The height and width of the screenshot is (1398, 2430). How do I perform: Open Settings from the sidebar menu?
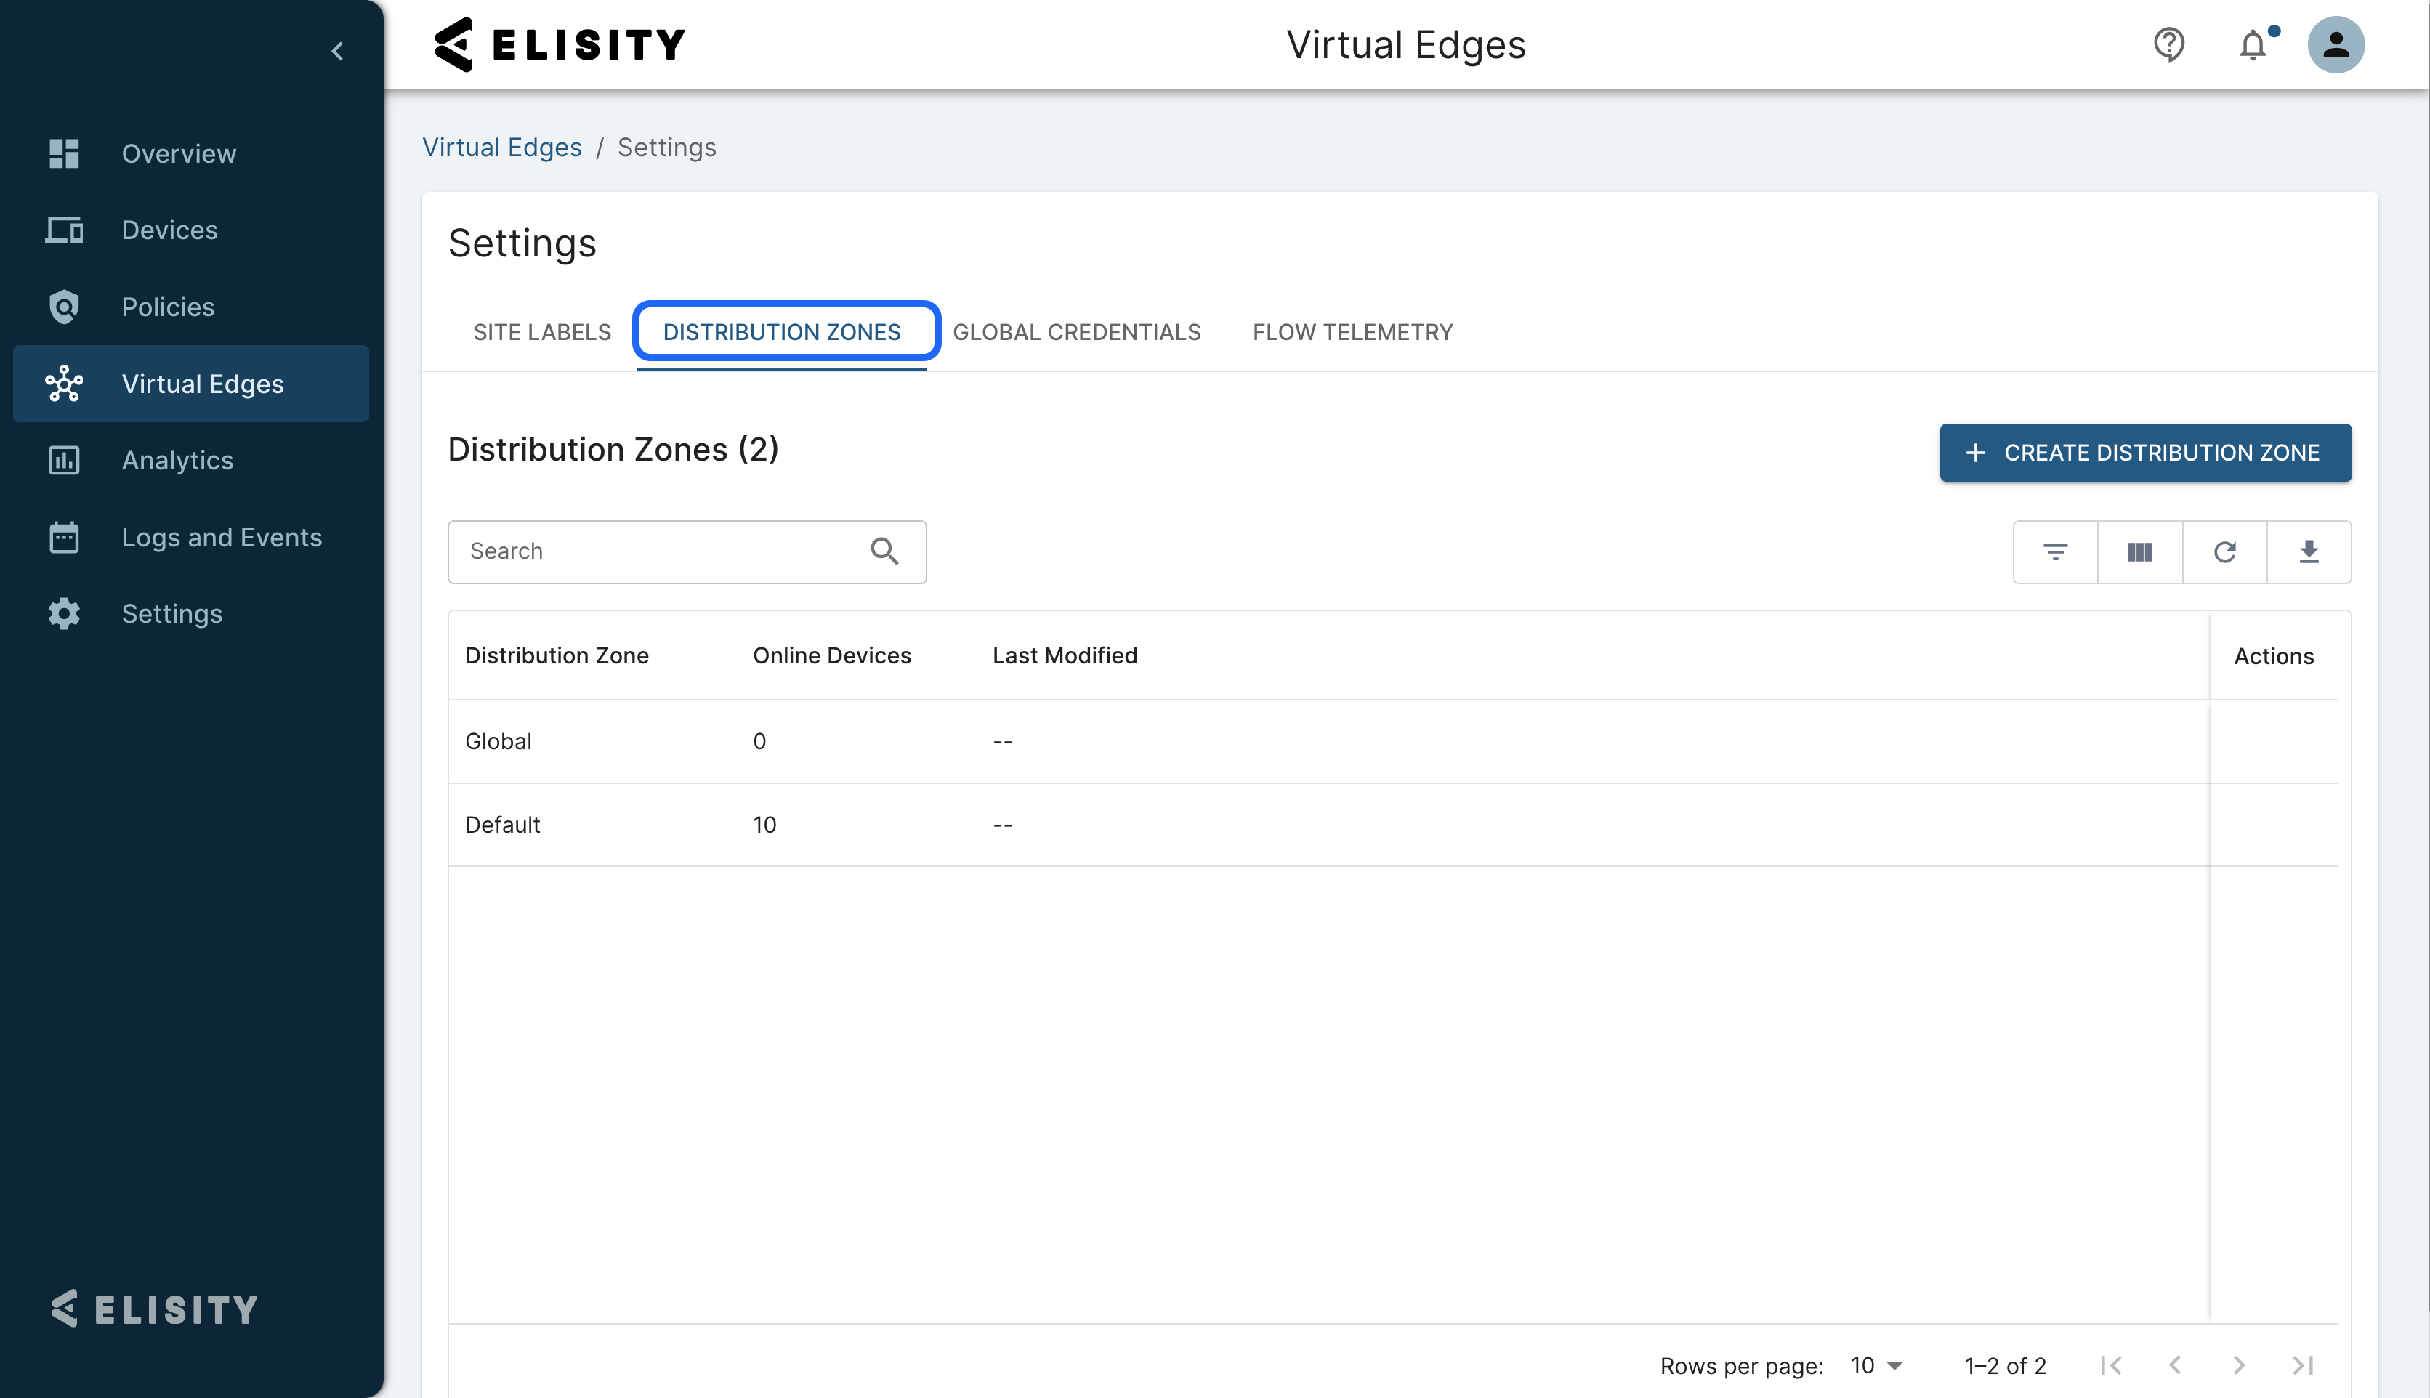coord(191,613)
